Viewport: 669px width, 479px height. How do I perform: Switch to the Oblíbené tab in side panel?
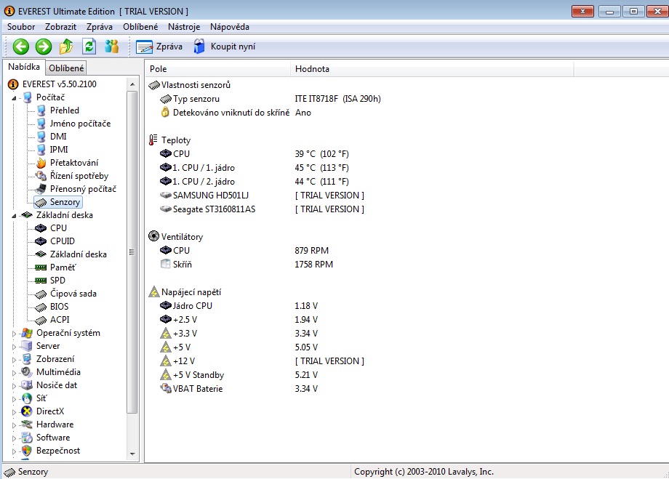tap(66, 68)
